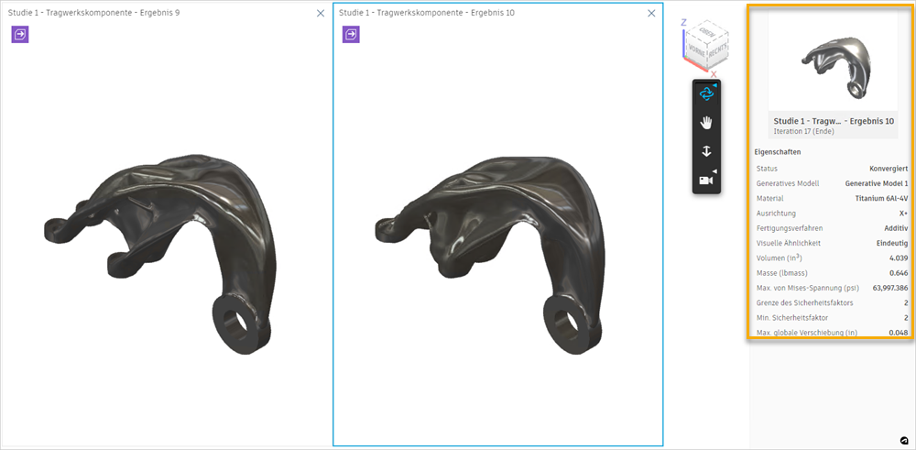This screenshot has height=450, width=916.
Task: Expand the camera icon flyout arrow
Action: coord(714,171)
